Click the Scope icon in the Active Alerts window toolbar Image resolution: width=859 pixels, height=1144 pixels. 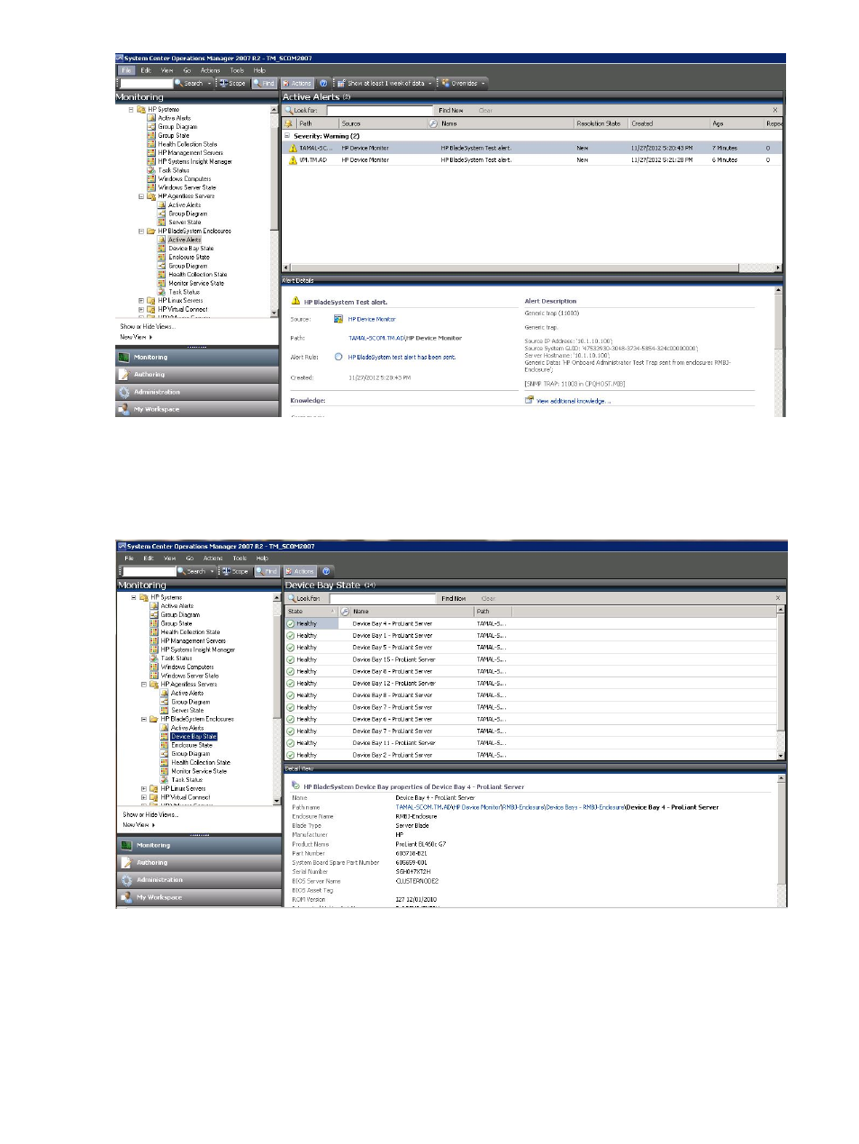(223, 83)
